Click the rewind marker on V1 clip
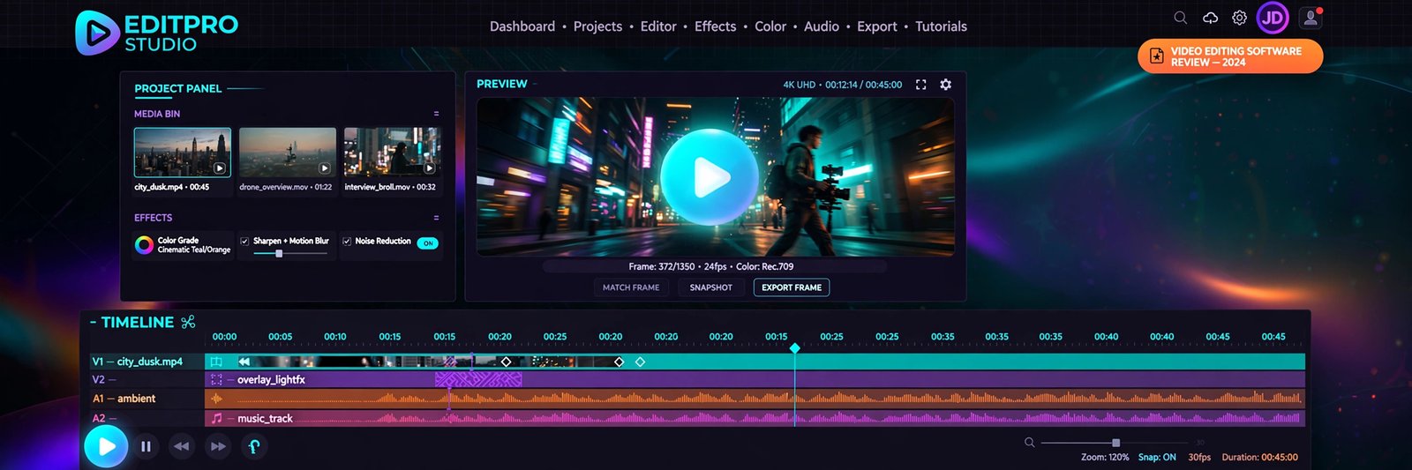1412x470 pixels. (244, 362)
